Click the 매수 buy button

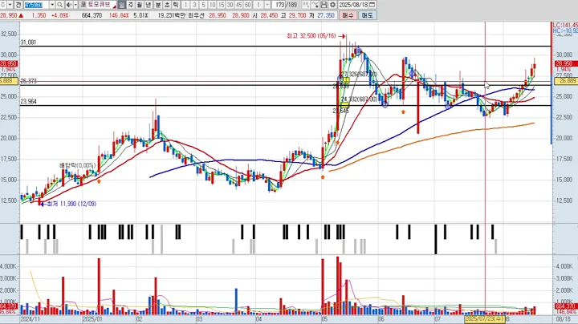click(348, 15)
